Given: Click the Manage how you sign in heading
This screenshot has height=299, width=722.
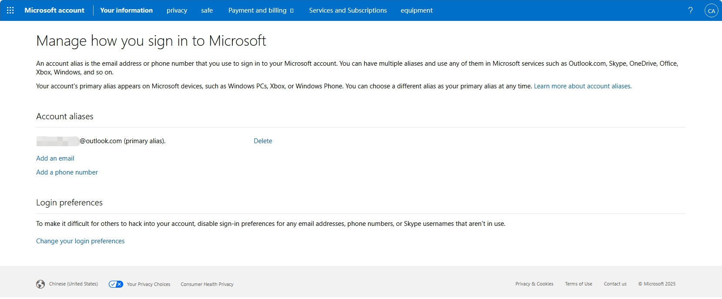Looking at the screenshot, I should click(151, 41).
